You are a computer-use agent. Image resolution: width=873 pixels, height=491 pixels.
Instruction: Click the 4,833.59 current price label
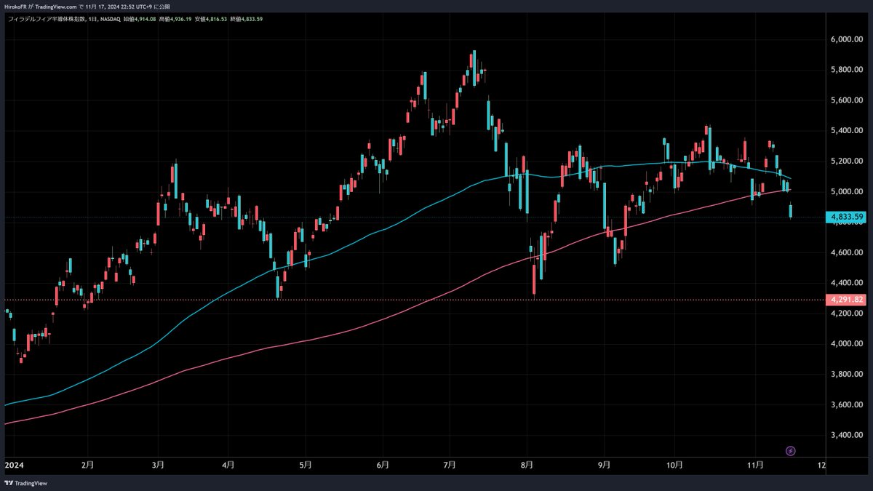click(x=846, y=217)
